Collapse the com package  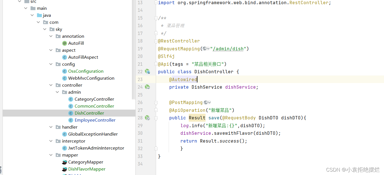(x=39, y=22)
